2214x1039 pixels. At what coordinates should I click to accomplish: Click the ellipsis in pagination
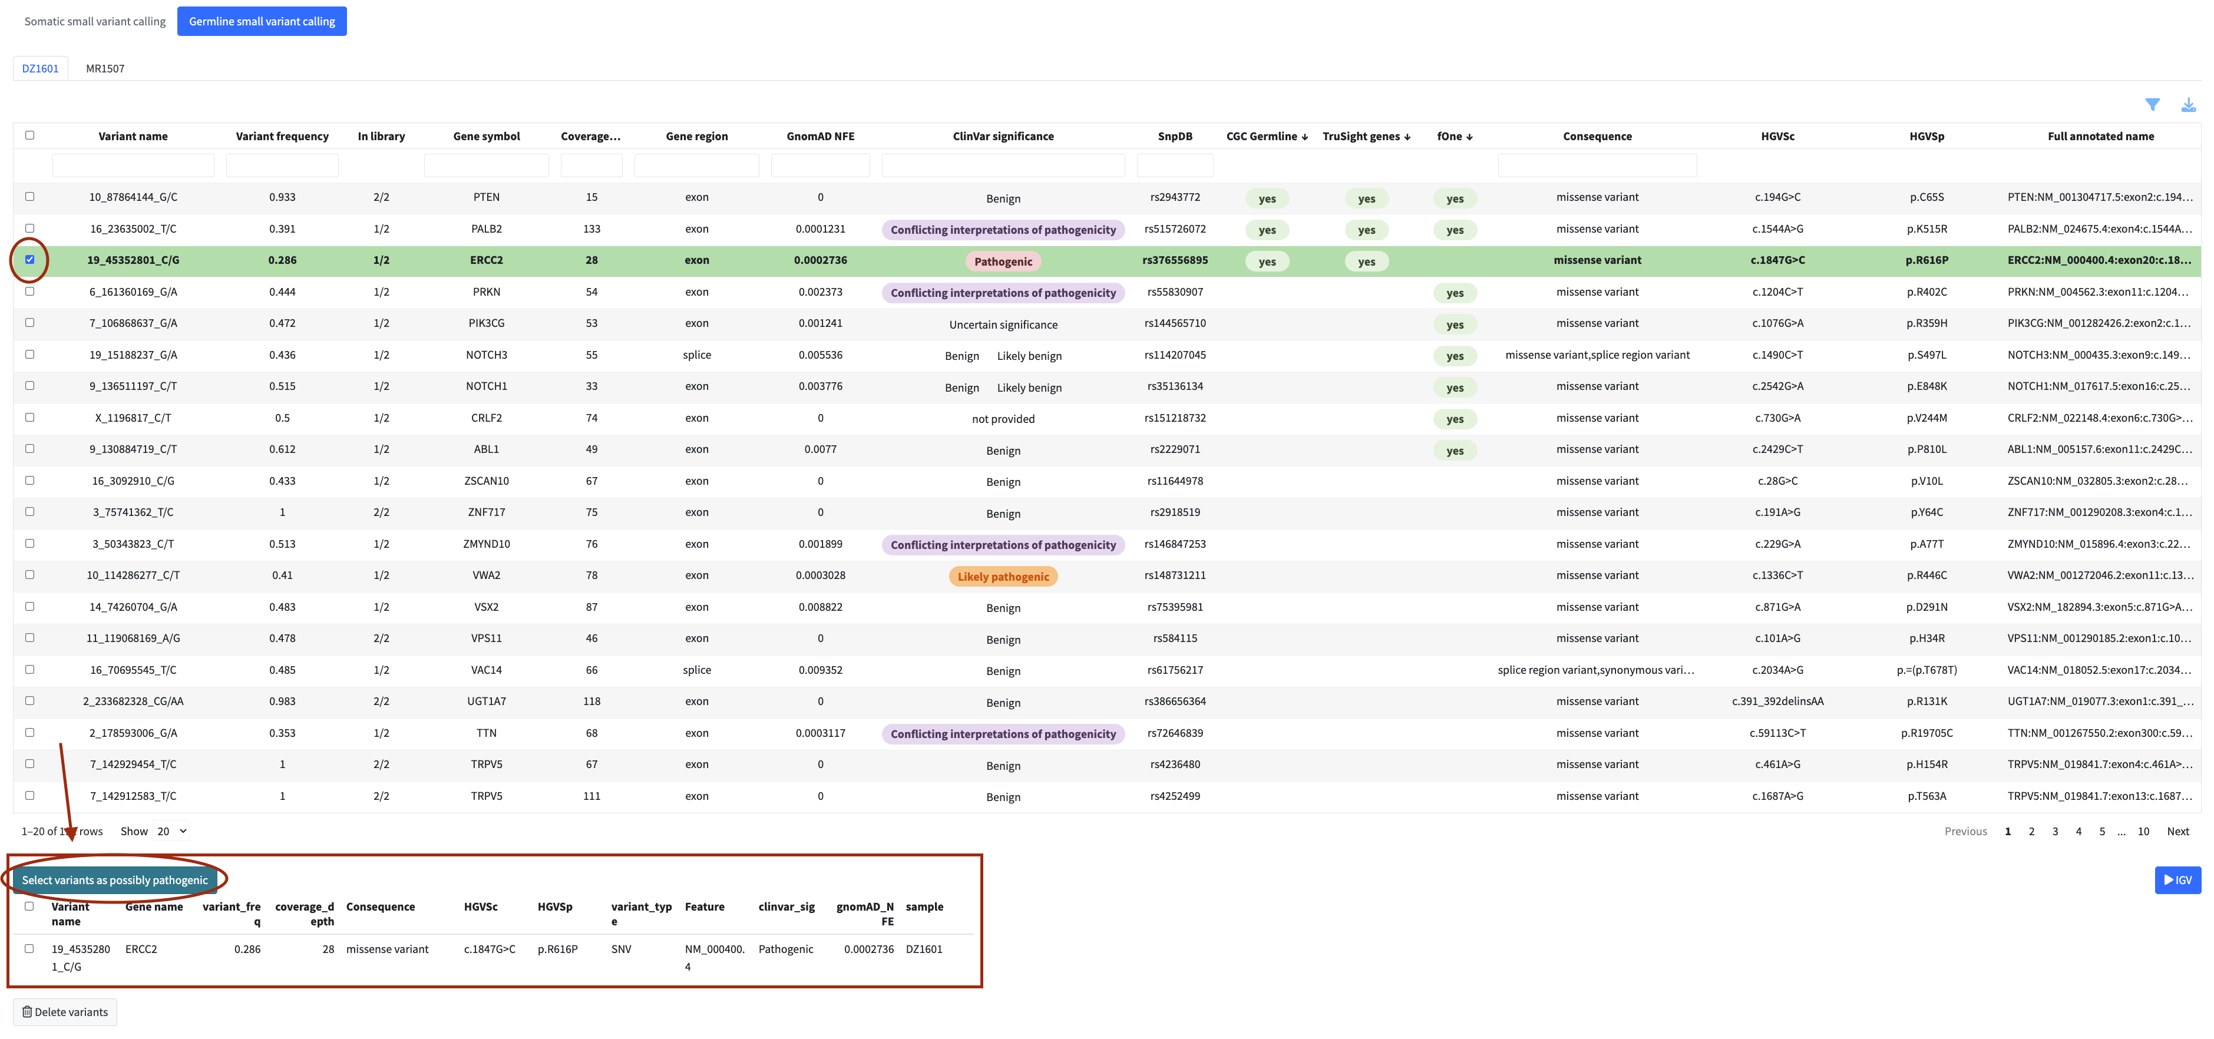coord(2121,831)
